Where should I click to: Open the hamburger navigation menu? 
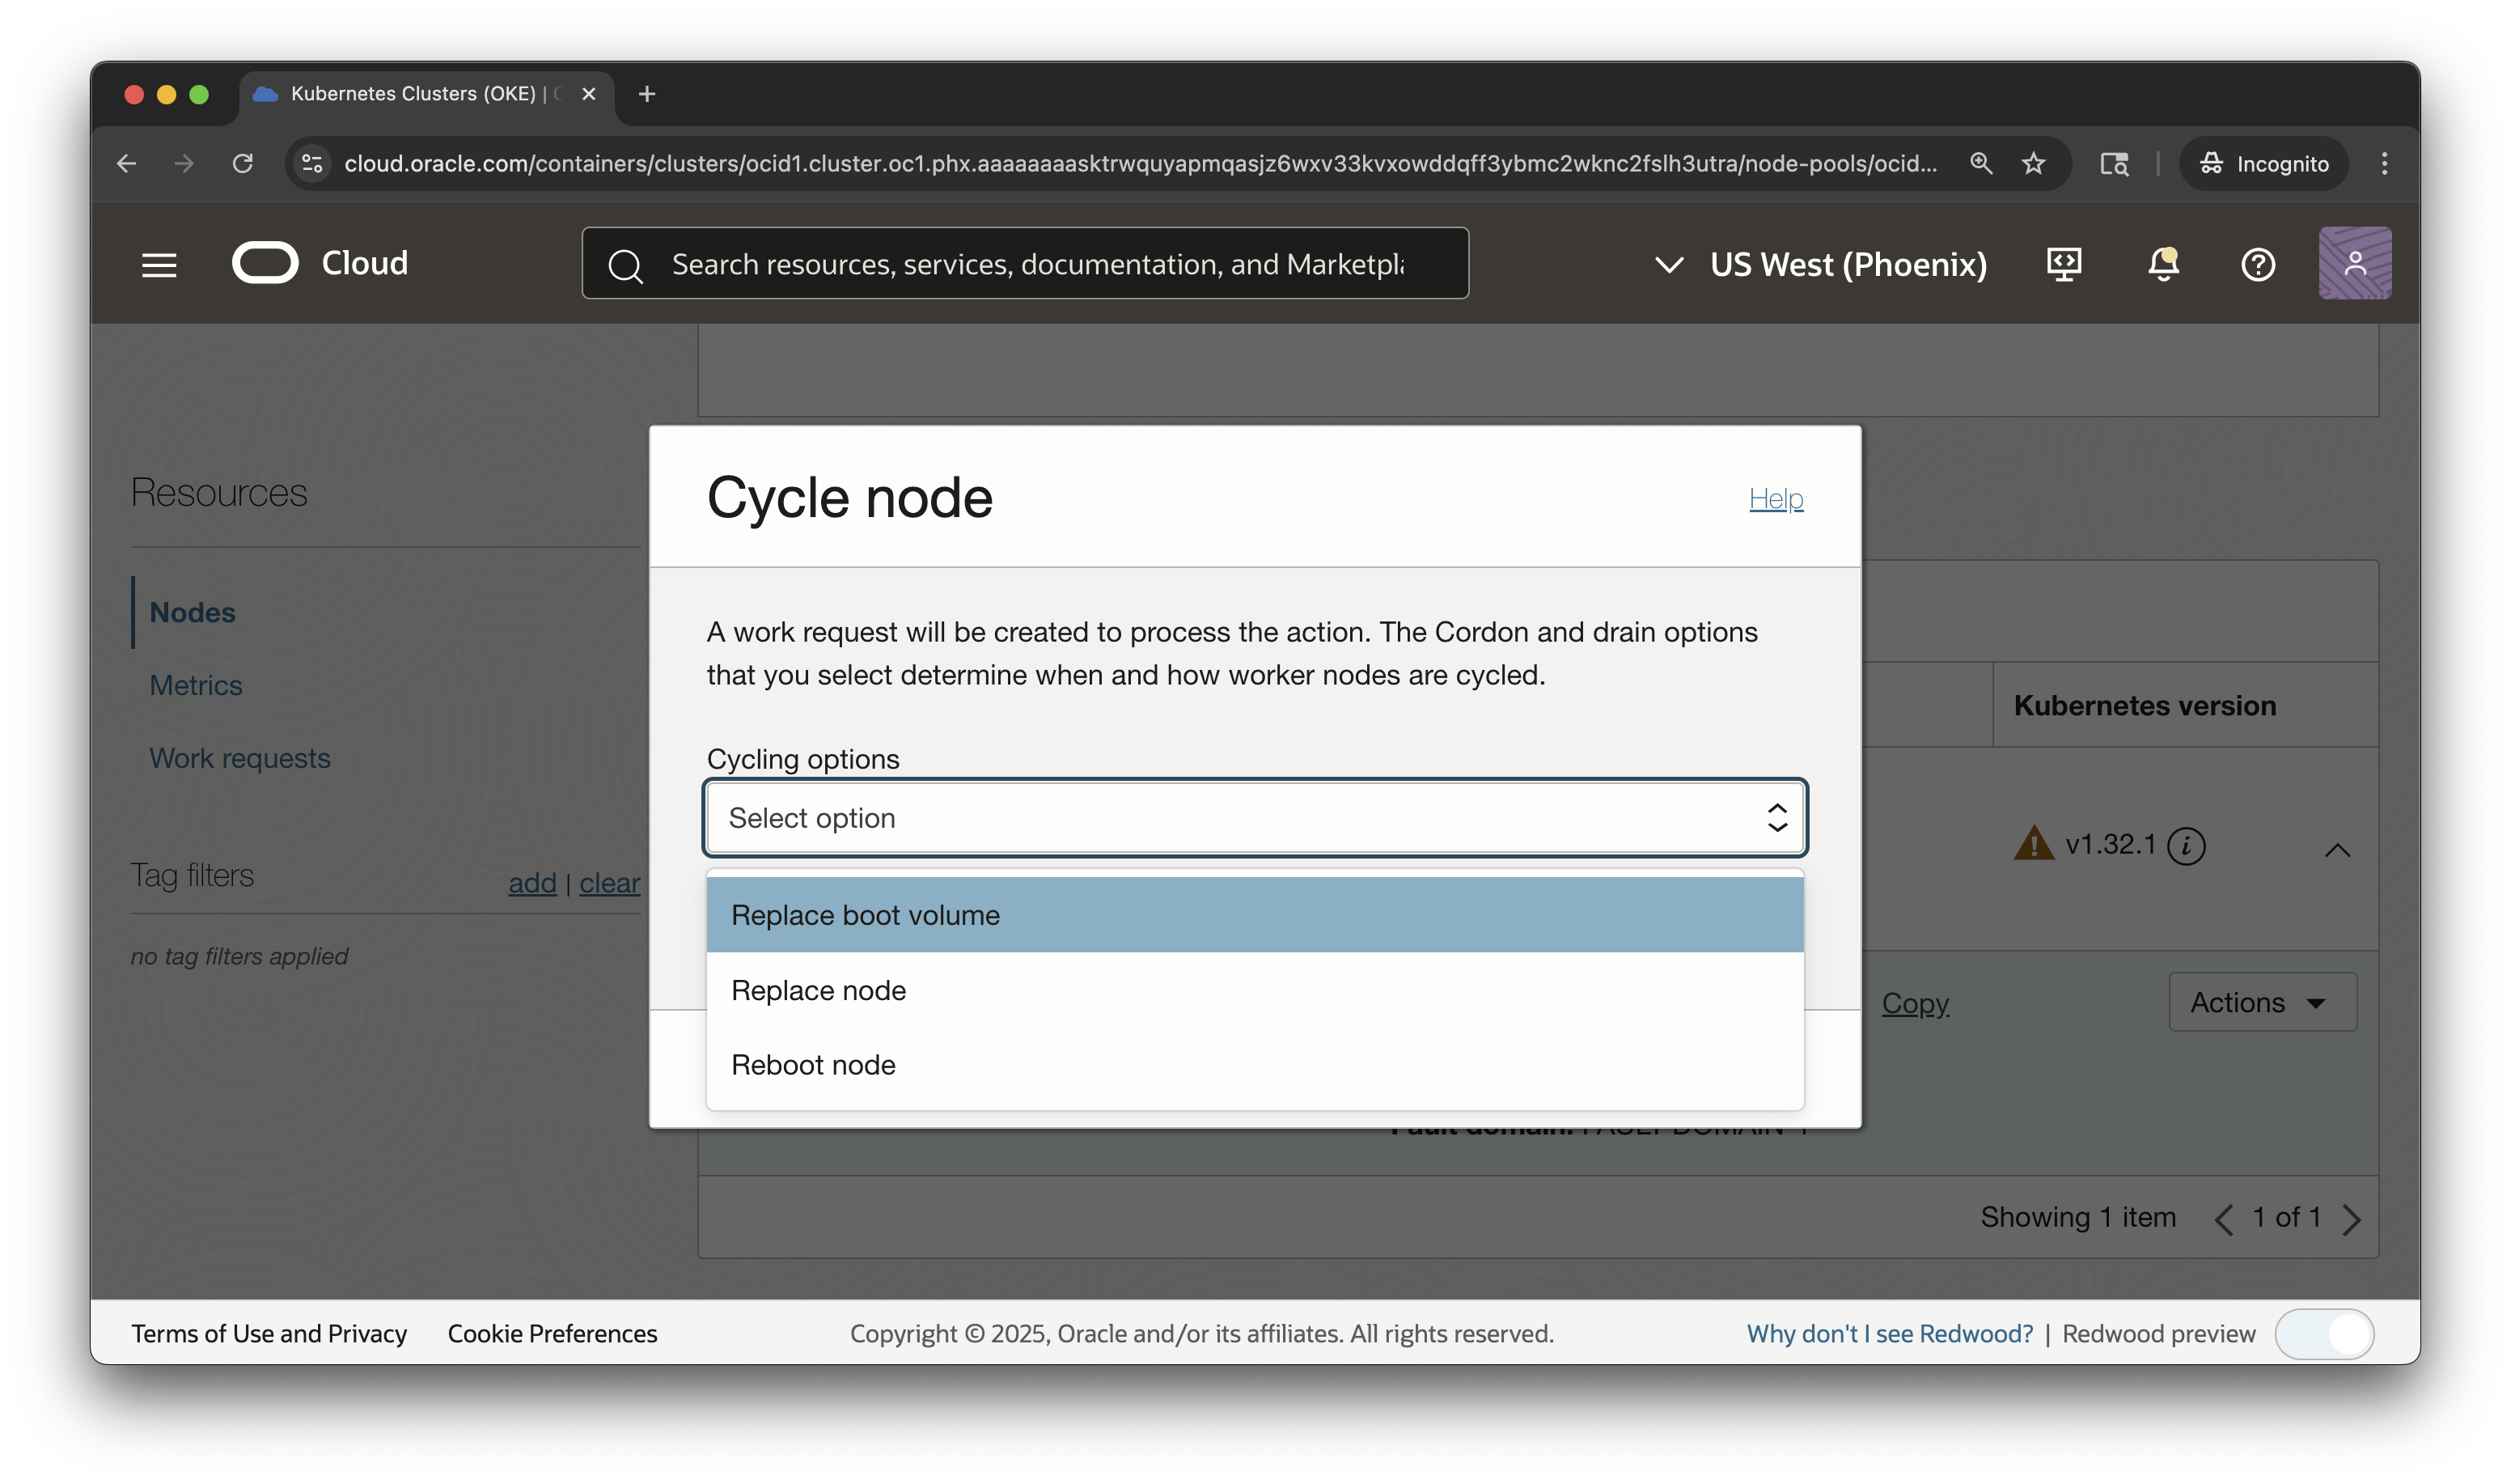159,265
